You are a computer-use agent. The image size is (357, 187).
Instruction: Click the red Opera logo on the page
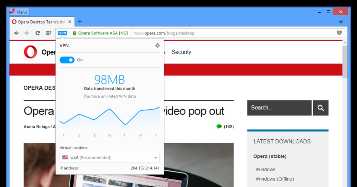pos(31,52)
